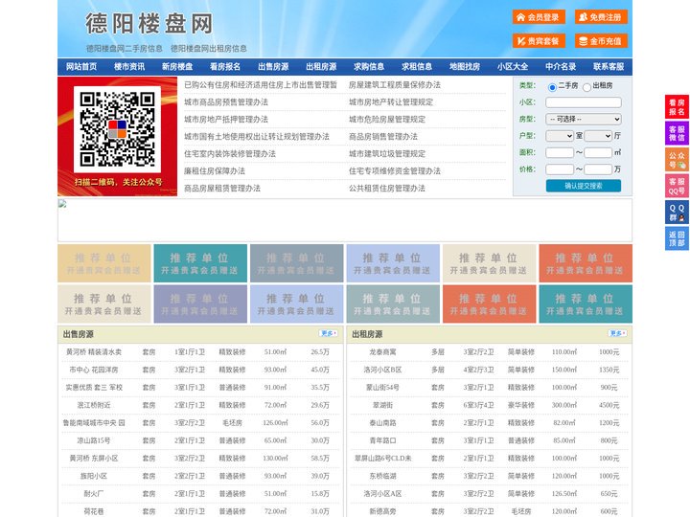Screen dimensions: 690x517
Task: Open the 市中心 花园洋房 sale listing
Action: coord(94,370)
